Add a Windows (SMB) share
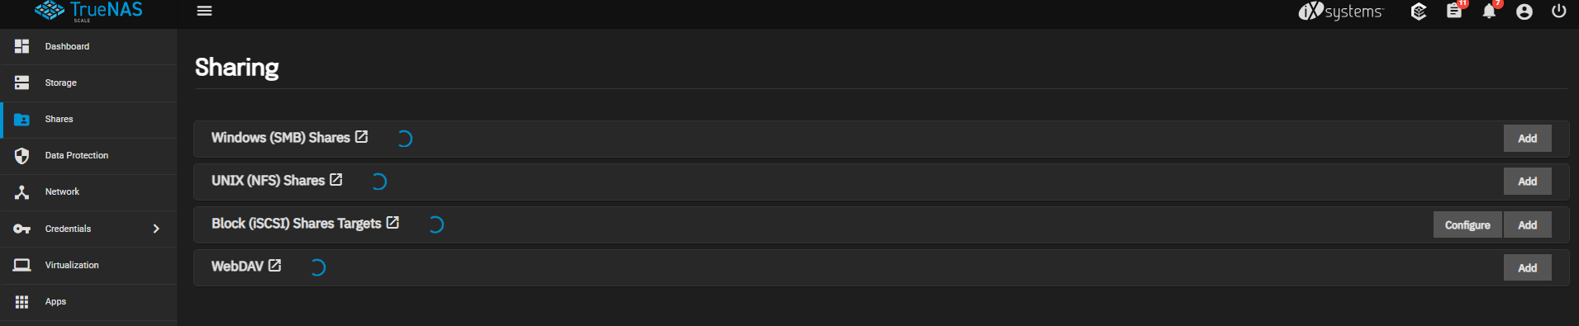This screenshot has width=1579, height=326. 1527,139
